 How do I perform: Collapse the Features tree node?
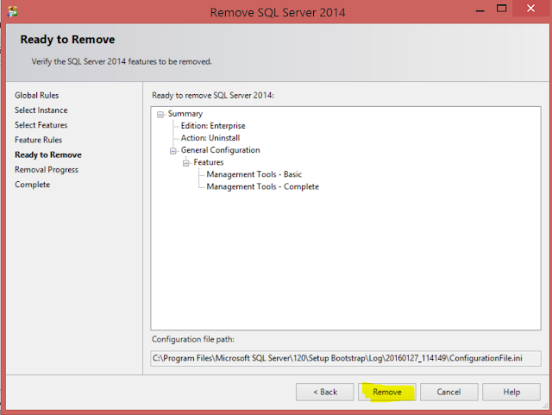pos(186,163)
